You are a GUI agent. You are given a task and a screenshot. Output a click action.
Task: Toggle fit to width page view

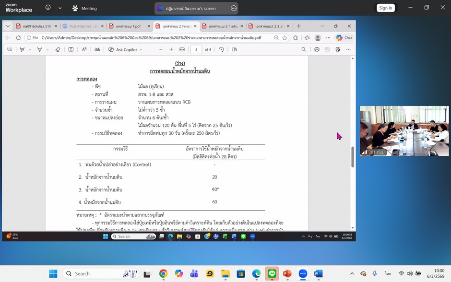(x=182, y=49)
